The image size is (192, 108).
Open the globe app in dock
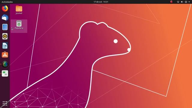tap(5, 64)
